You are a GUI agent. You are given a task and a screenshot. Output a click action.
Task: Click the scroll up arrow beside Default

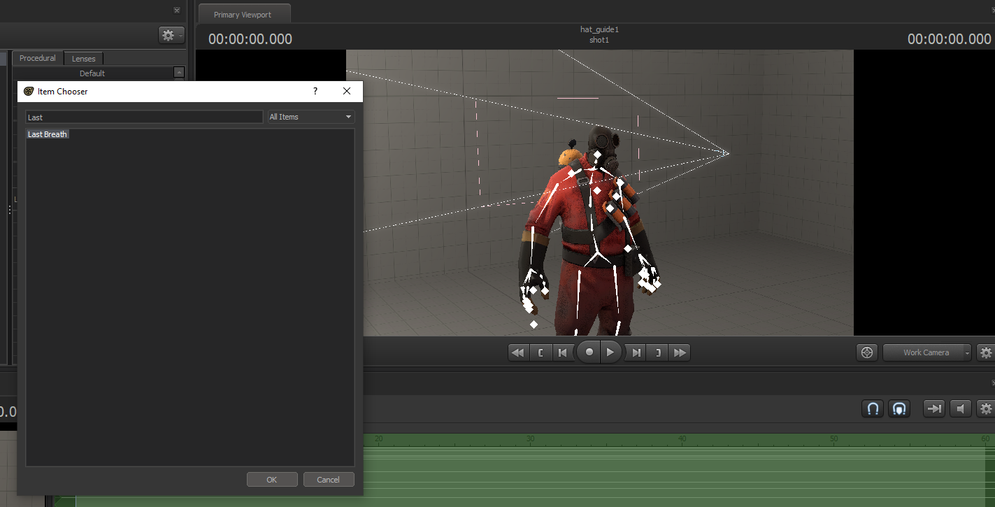(x=179, y=72)
